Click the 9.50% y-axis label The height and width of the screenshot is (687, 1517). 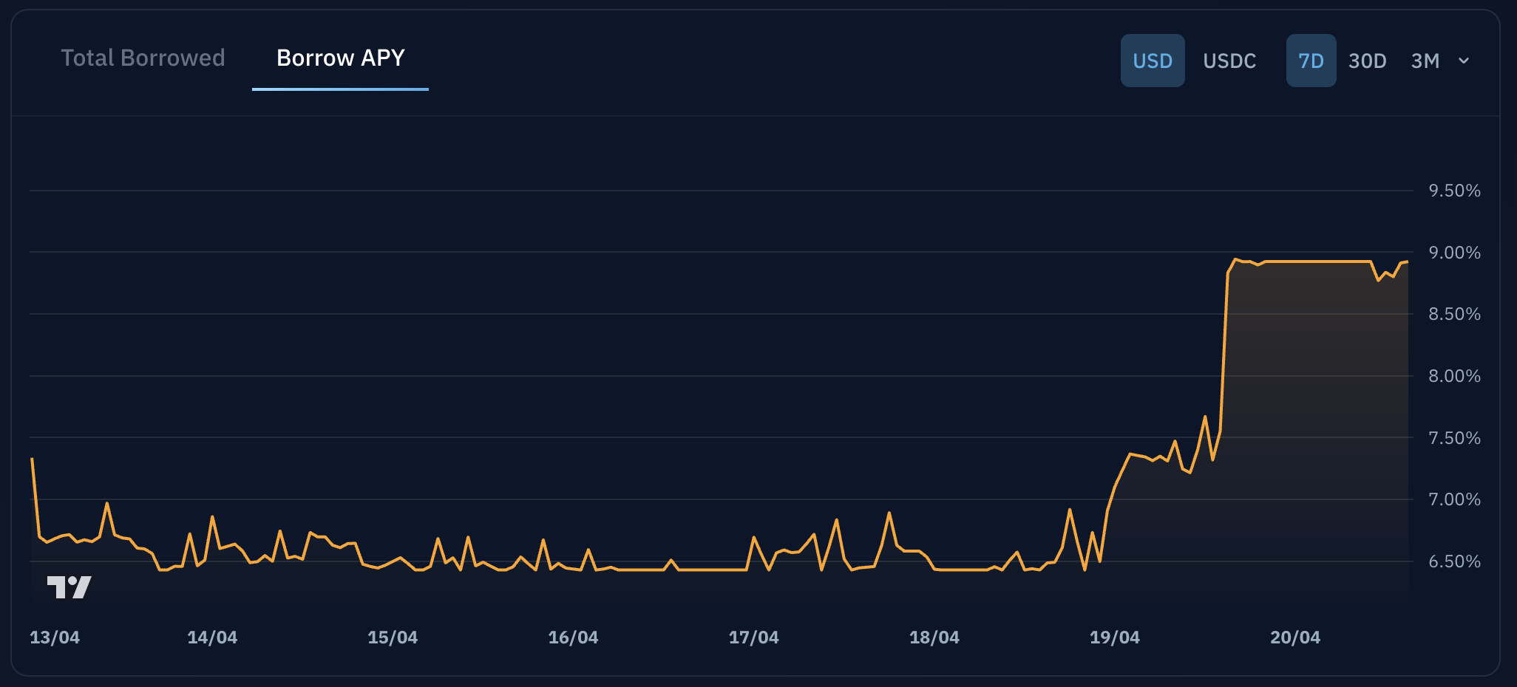[1453, 191]
